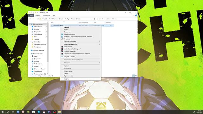Screen dimensions: 203x114
Task: Open the "2020" folder in sidebar
Action: [x=35, y=37]
